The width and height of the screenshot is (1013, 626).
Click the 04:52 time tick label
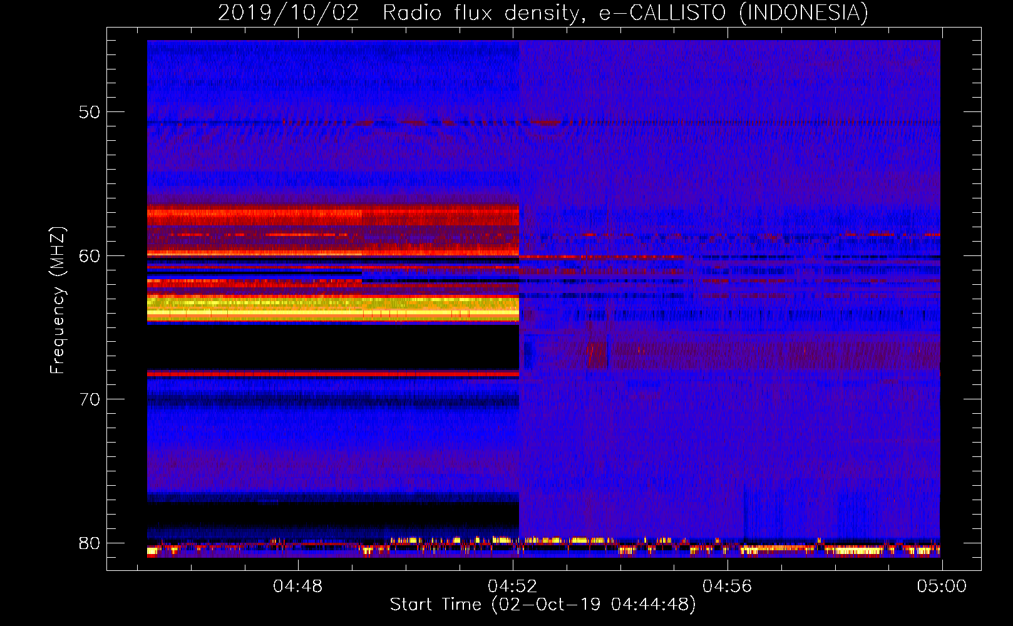513,587
